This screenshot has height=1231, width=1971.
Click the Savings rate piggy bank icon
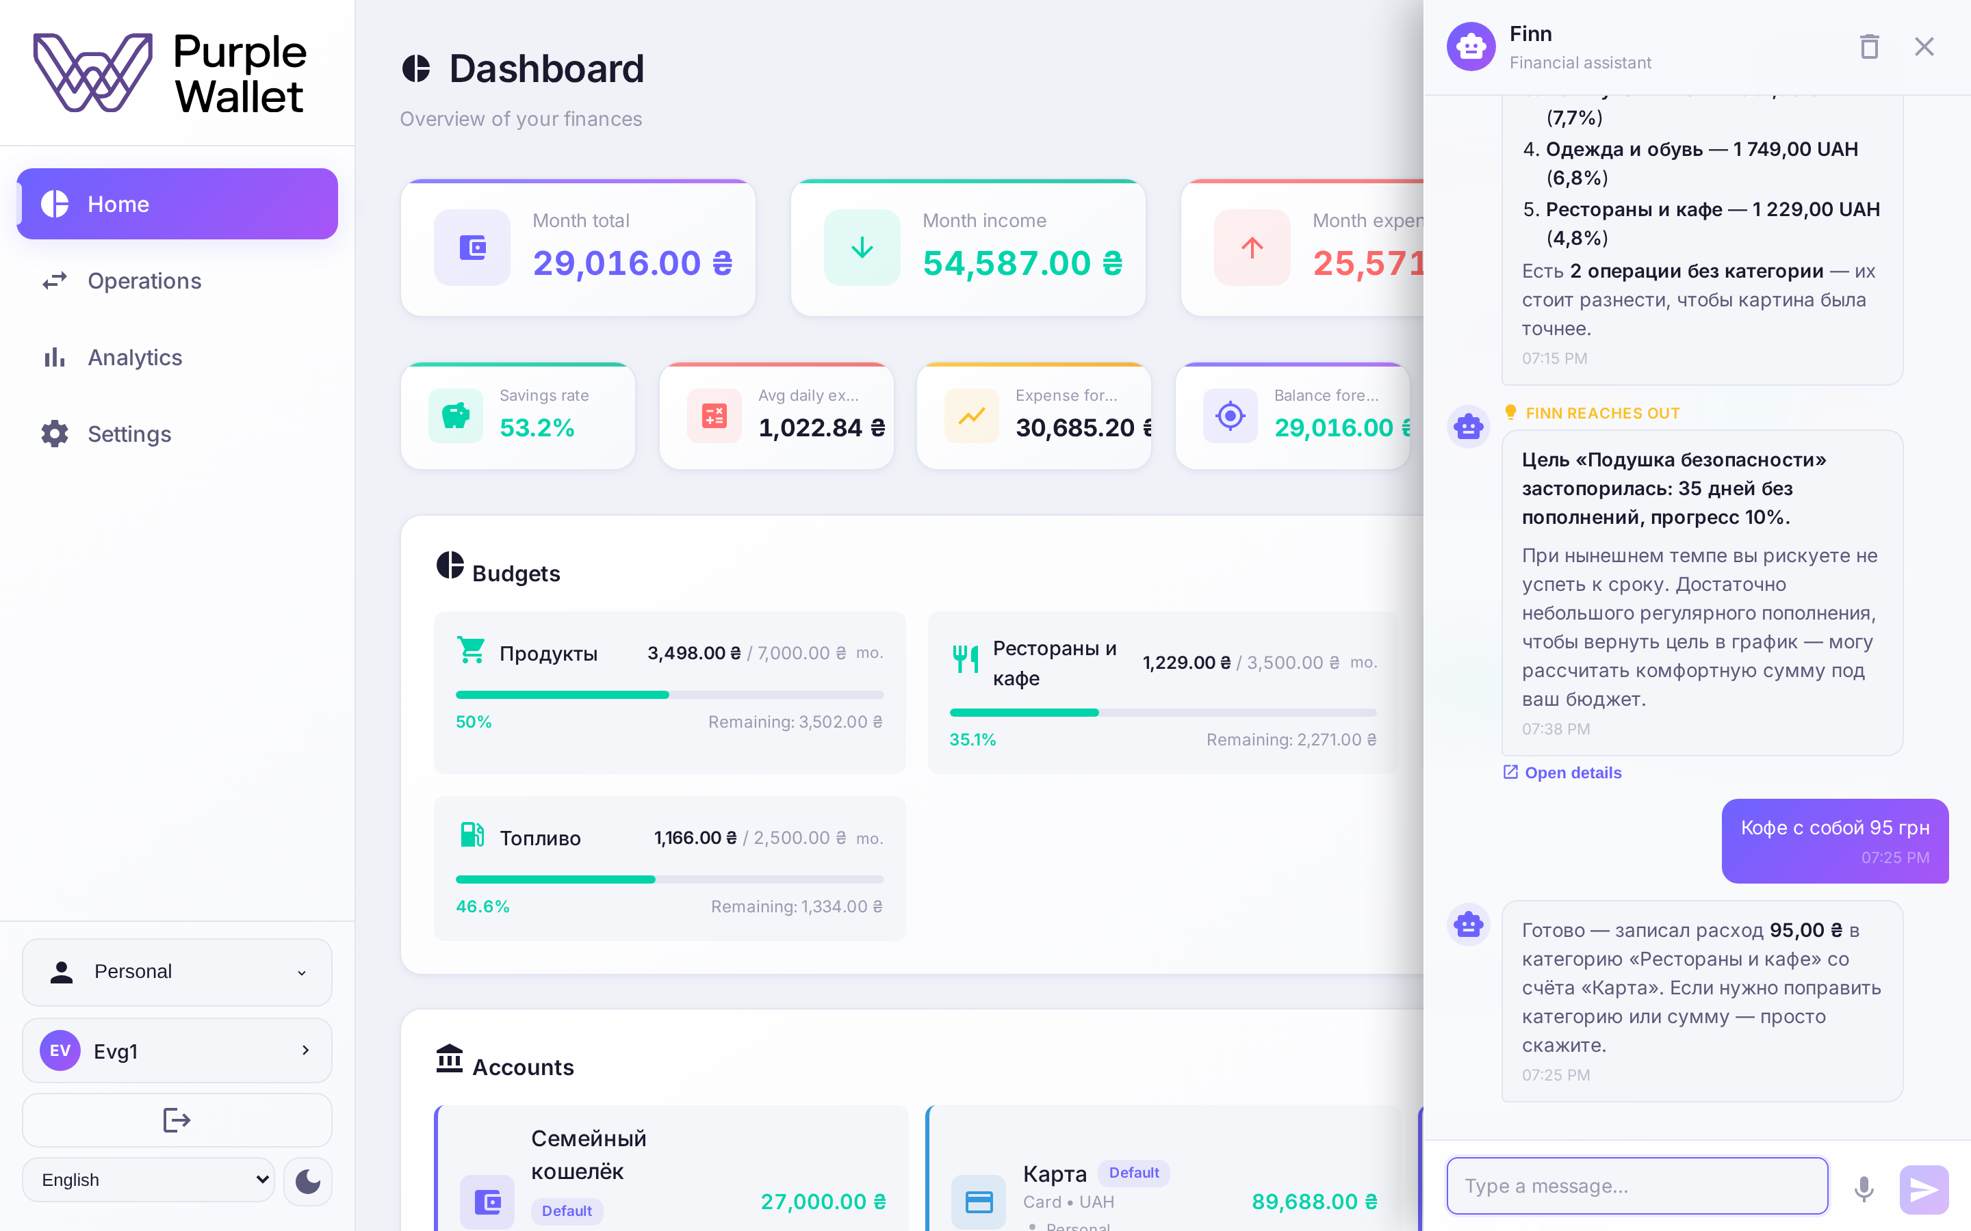[455, 416]
